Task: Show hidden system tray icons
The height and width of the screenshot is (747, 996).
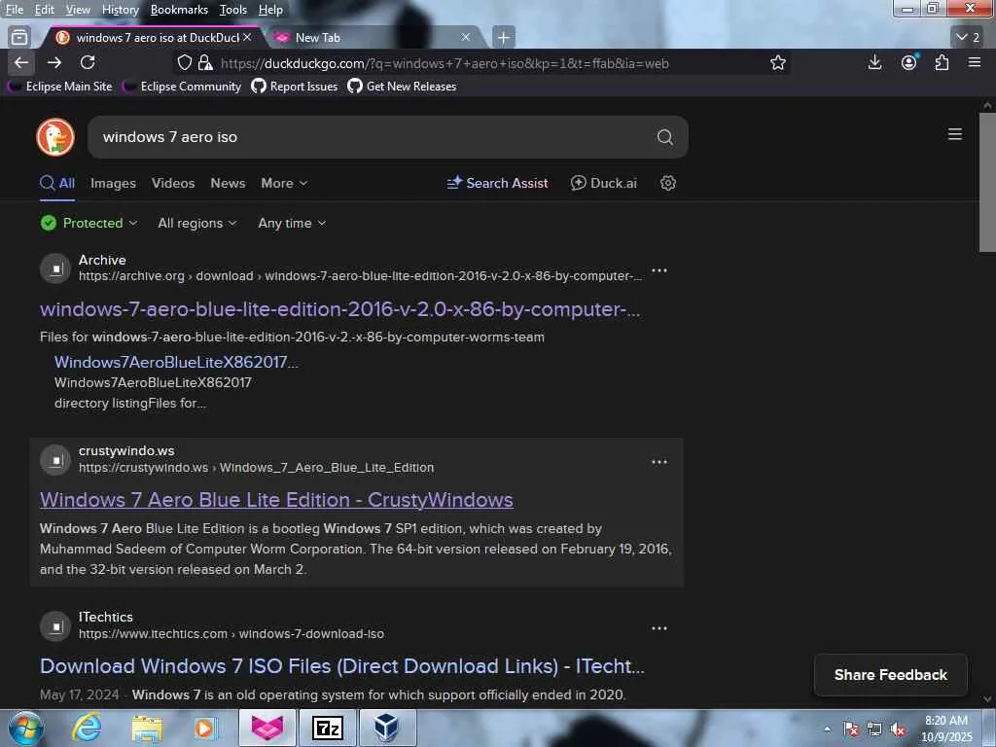Action: coord(827,729)
